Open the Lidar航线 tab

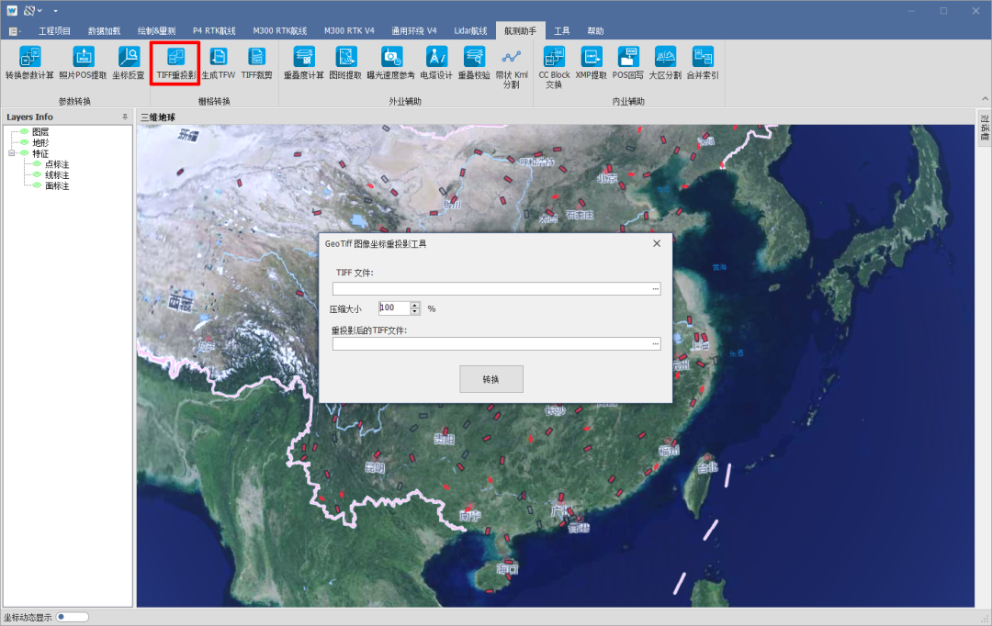[470, 31]
